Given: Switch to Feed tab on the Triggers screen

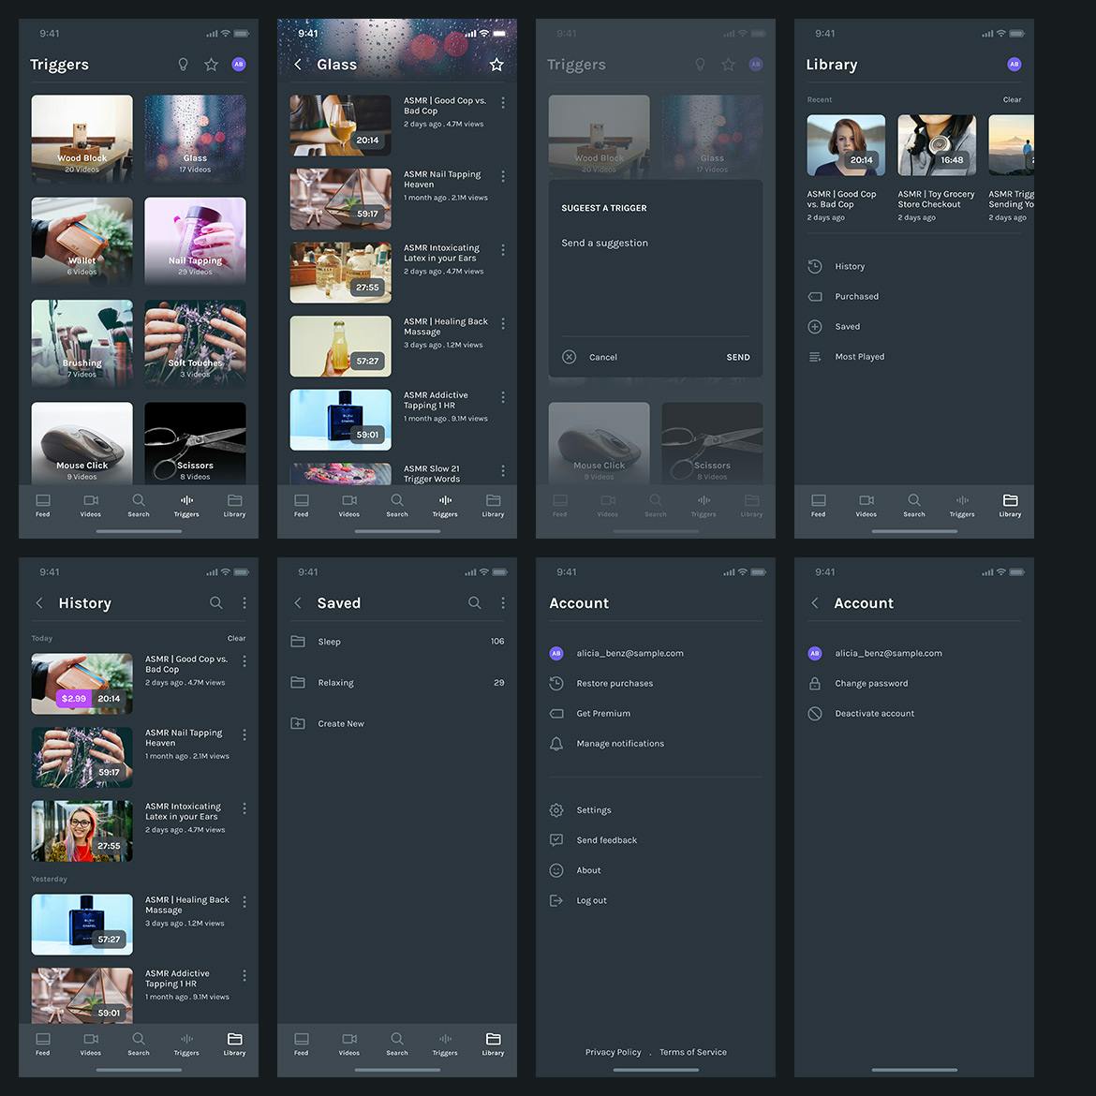Looking at the screenshot, I should (x=43, y=505).
